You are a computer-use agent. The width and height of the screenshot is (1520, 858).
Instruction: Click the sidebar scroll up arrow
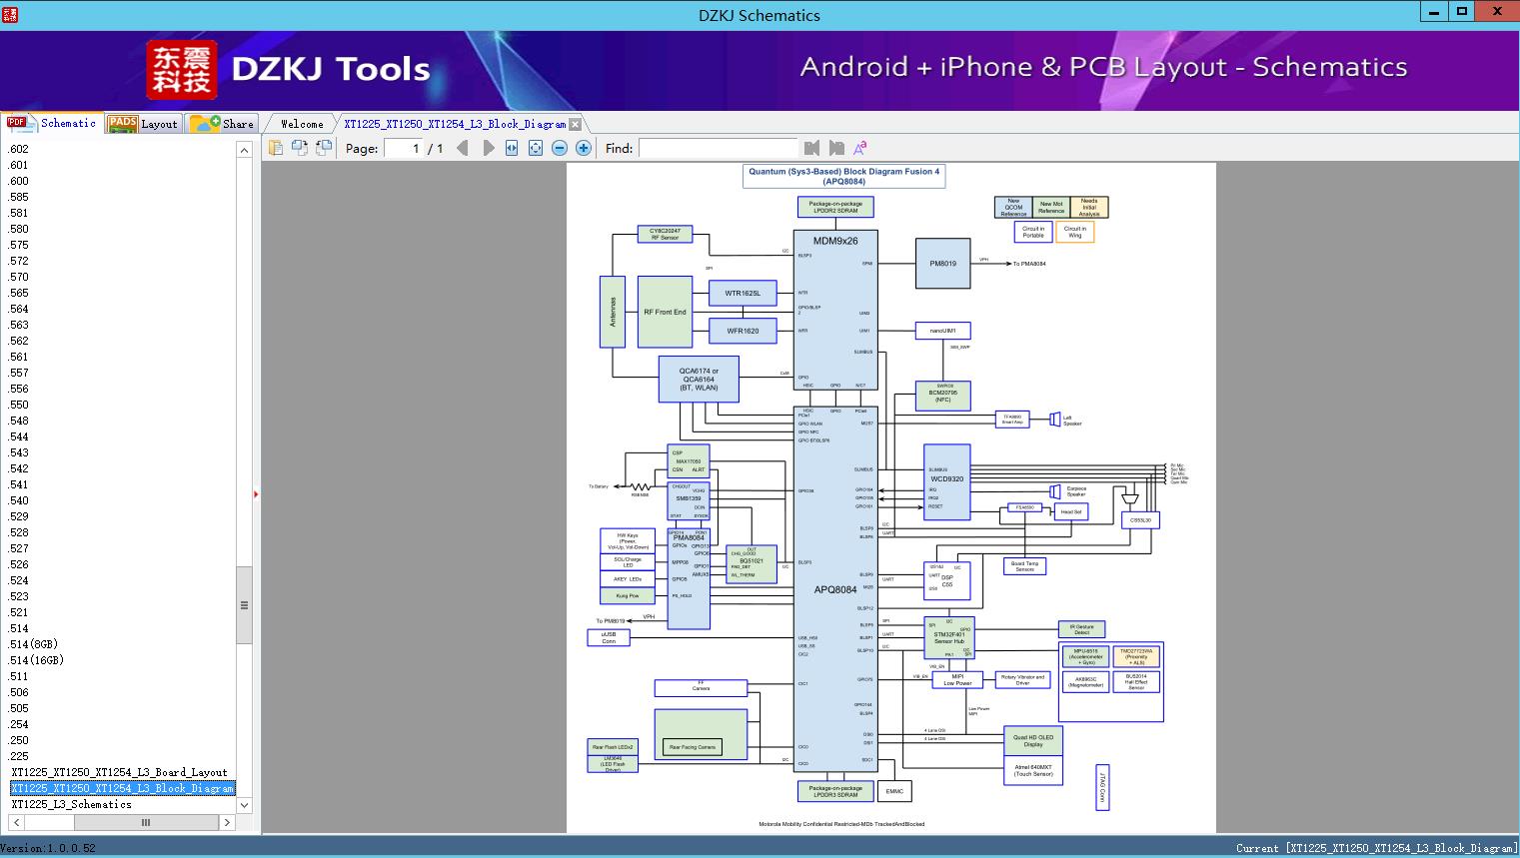244,150
